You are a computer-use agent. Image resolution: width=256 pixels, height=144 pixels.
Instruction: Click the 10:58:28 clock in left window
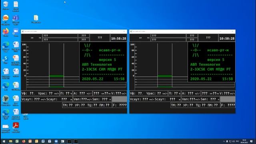point(119,38)
